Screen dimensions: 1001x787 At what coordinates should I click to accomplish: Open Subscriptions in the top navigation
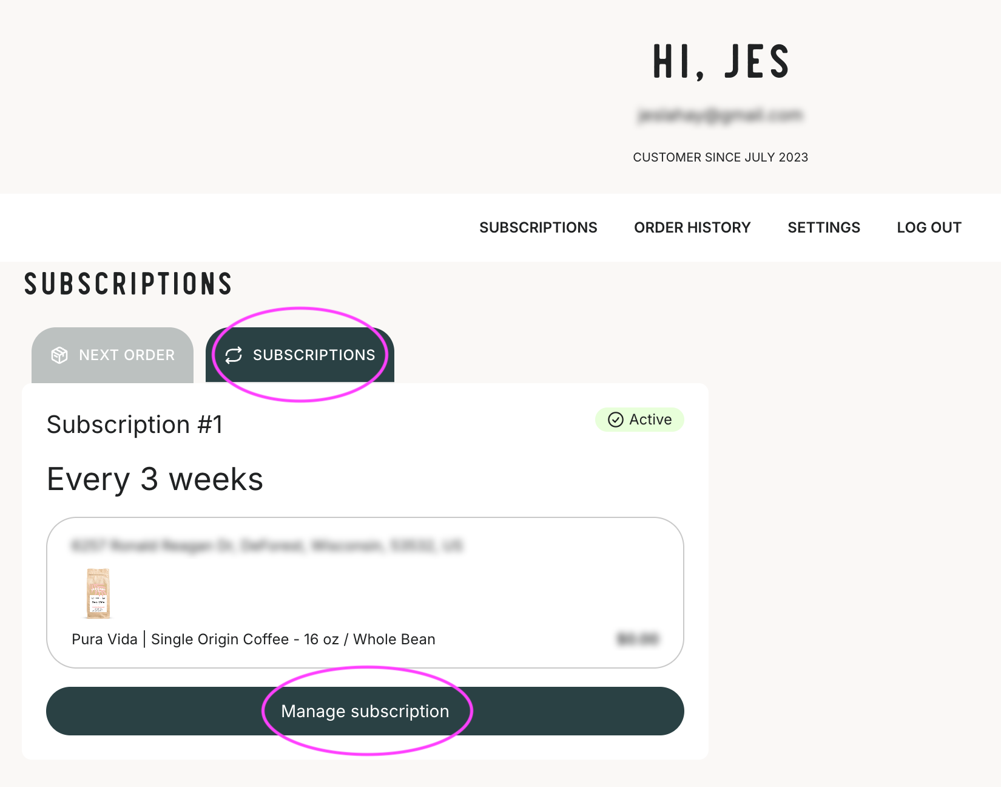pos(538,228)
